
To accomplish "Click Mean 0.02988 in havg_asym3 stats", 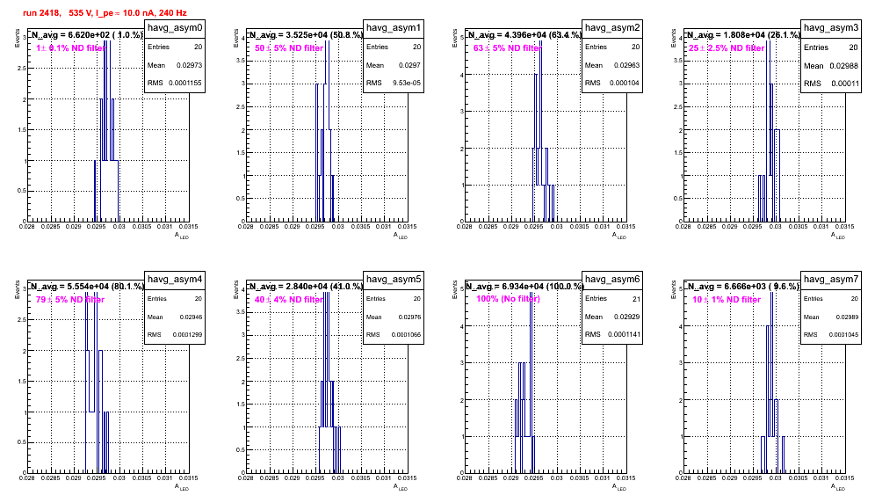I will coord(831,65).
